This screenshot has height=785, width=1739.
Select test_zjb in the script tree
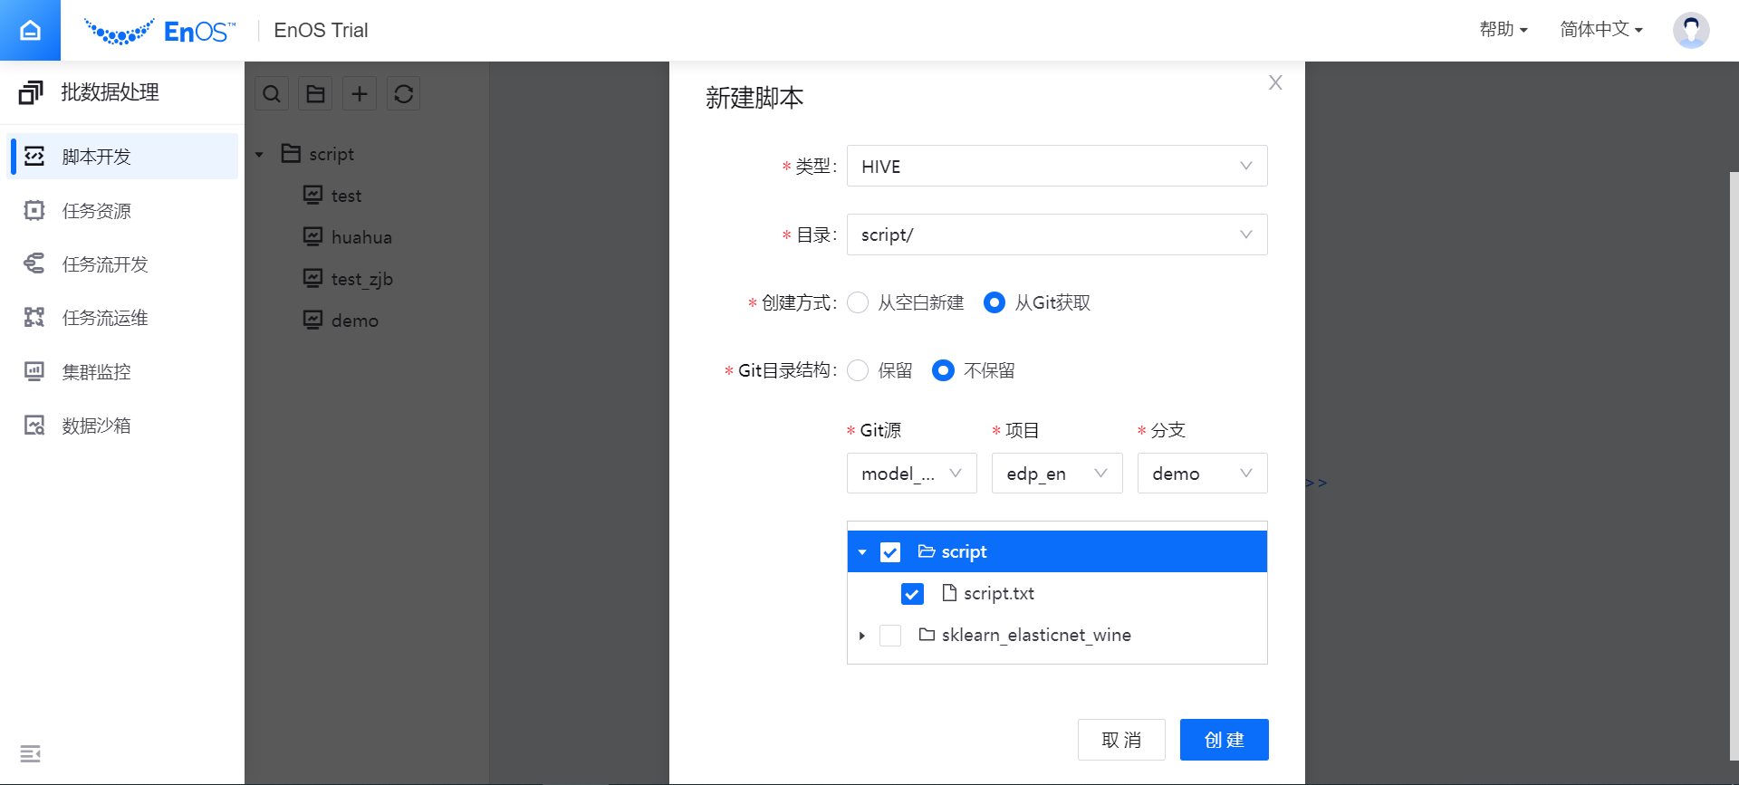tap(362, 279)
